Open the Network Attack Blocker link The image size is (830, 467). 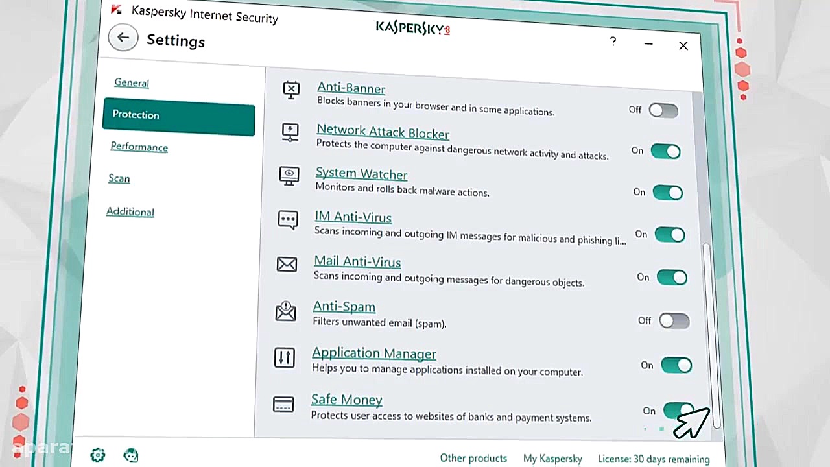pyautogui.click(x=383, y=133)
